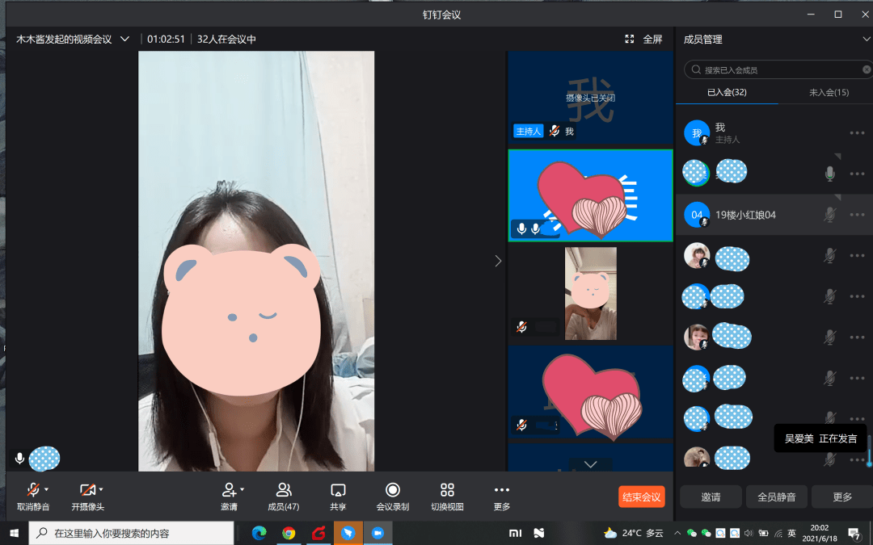873x545 pixels.
Task: Open three-dot options for 19楼小红娘04
Action: pyautogui.click(x=857, y=215)
